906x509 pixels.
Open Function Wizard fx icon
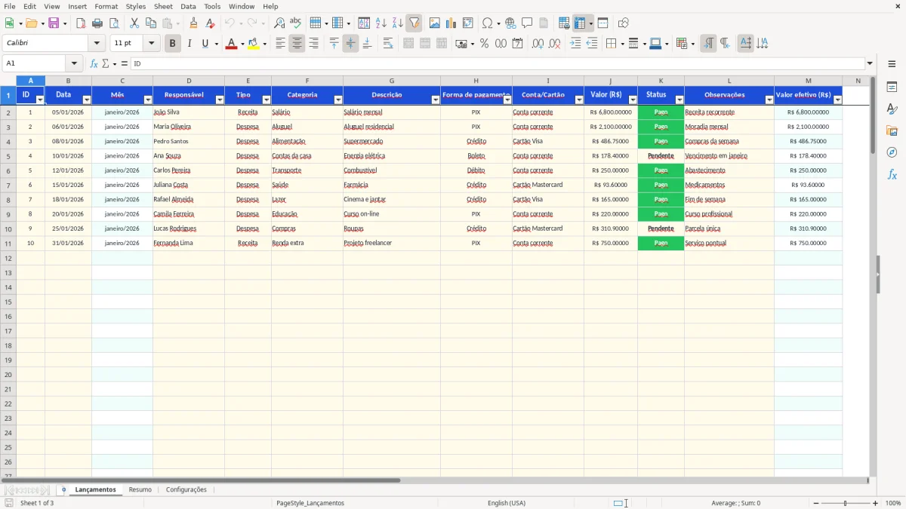click(x=94, y=64)
